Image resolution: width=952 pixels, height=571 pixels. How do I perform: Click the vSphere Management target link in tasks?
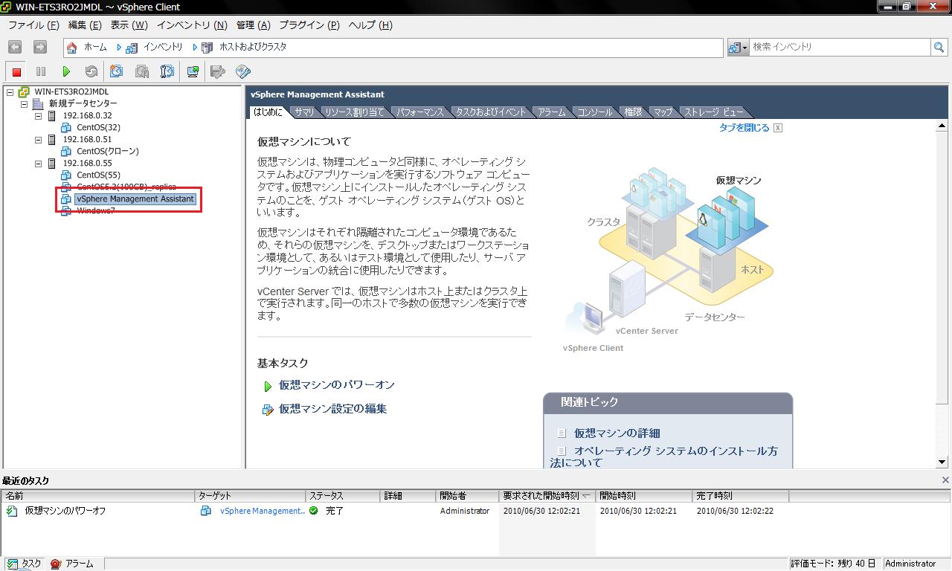point(263,512)
